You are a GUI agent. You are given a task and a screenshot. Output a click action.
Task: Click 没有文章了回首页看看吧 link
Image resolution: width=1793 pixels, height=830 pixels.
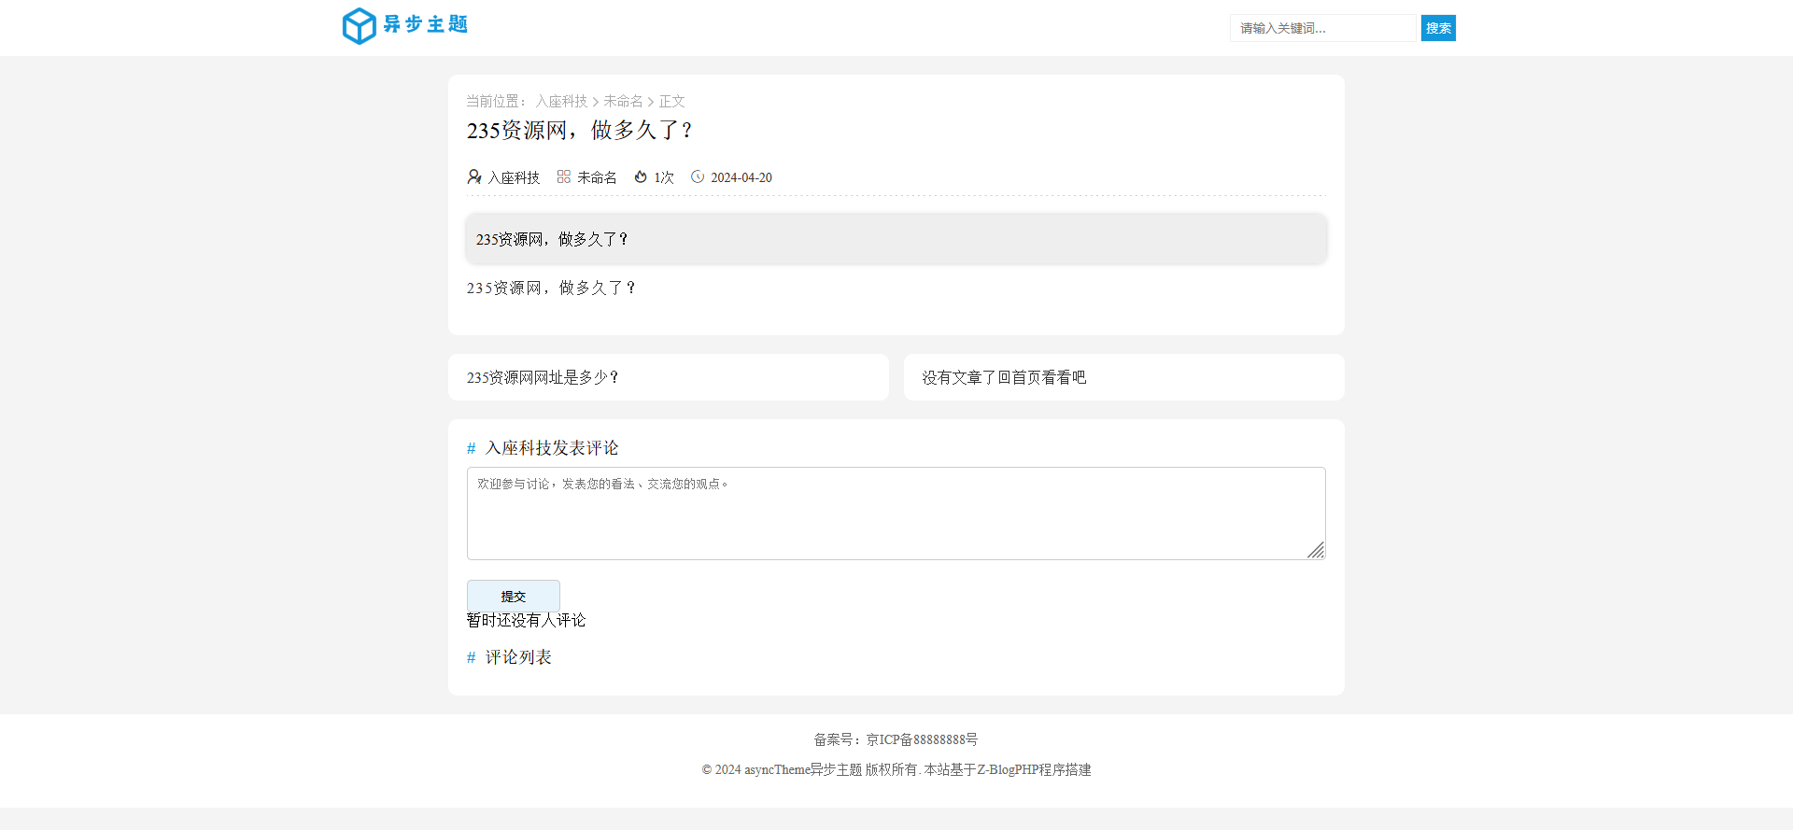click(x=1004, y=377)
